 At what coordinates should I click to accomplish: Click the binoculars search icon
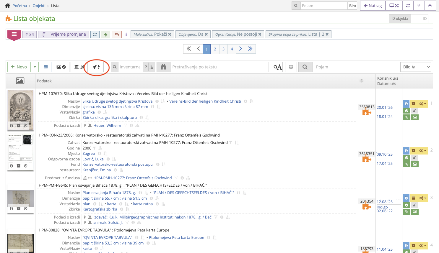tap(164, 67)
